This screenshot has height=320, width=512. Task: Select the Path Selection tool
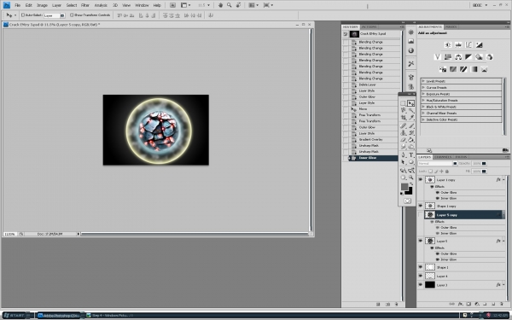[x=404, y=162]
